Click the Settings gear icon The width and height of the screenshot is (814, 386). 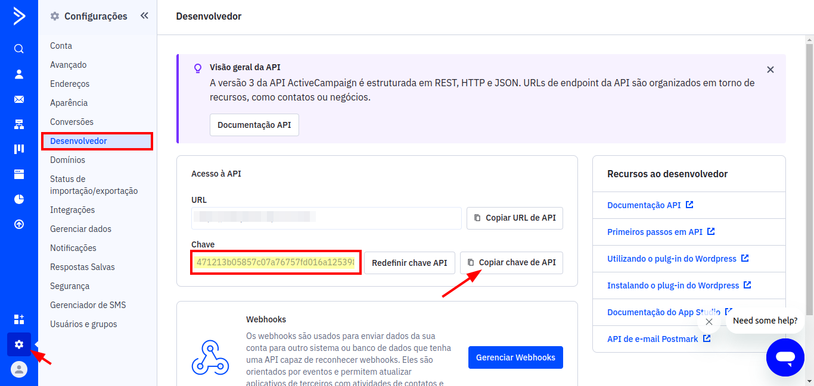pyautogui.click(x=19, y=344)
